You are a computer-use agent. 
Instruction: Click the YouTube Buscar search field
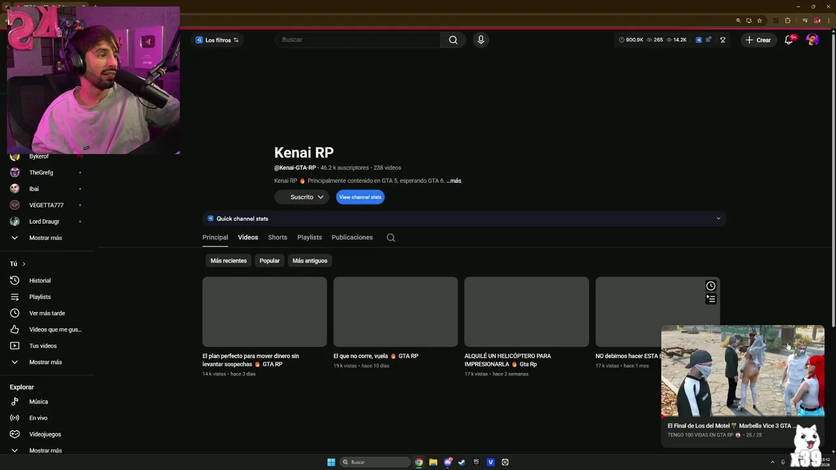point(358,40)
